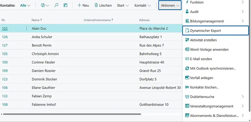Click the Abonnements & Dienstleistungen icon
Viewport: 251px width, 122px height.
[x=187, y=115]
